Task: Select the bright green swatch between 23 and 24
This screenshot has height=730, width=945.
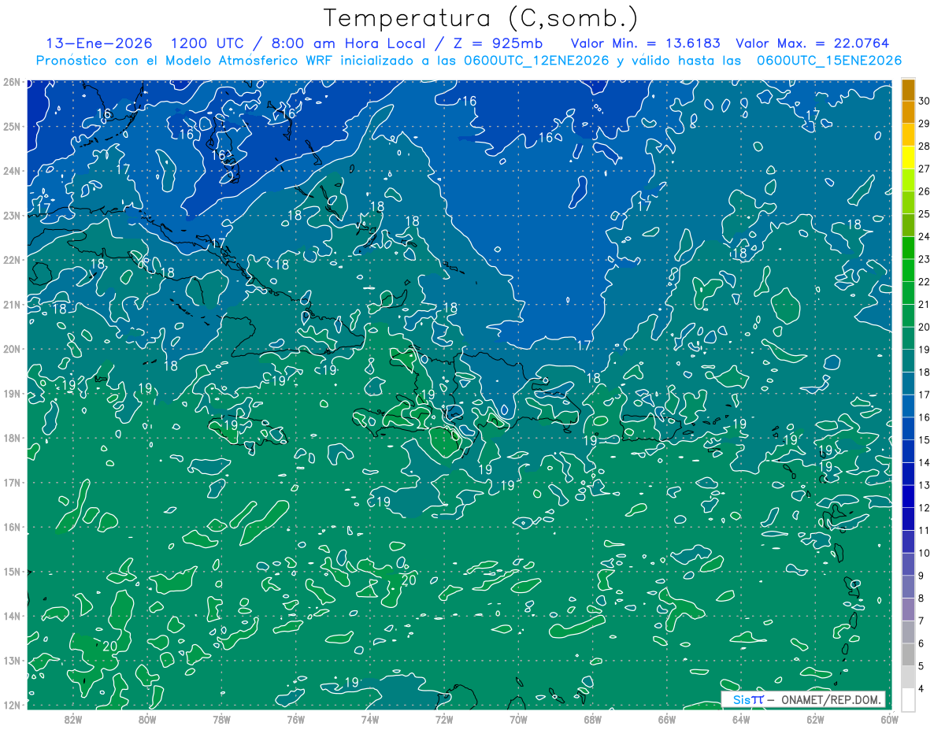Action: (x=908, y=248)
